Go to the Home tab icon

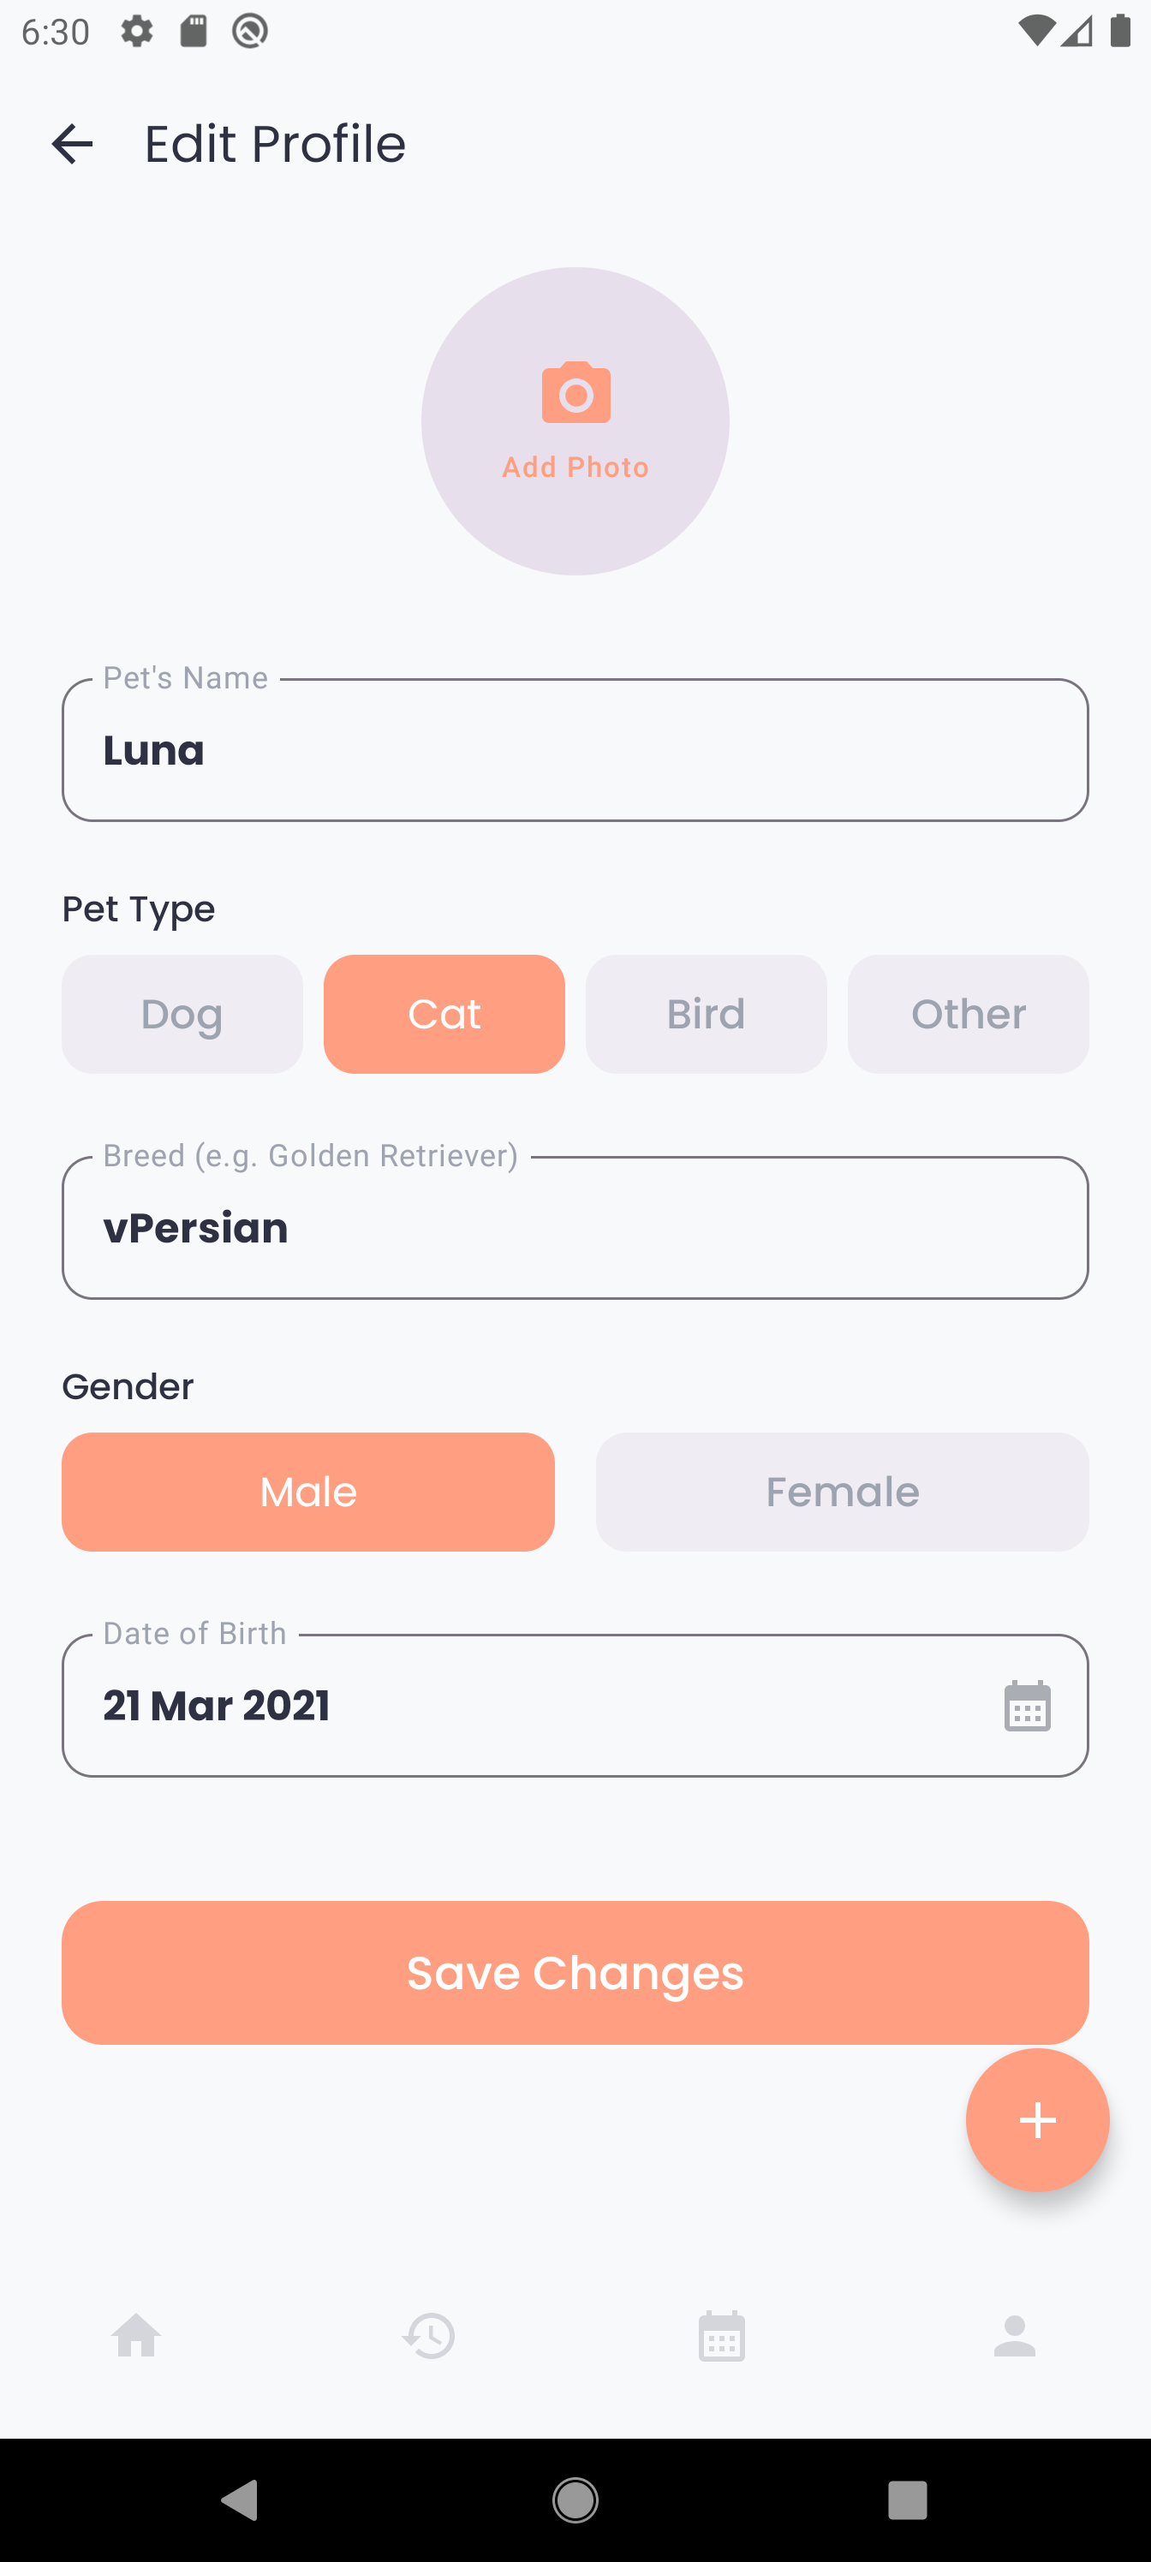136,2335
